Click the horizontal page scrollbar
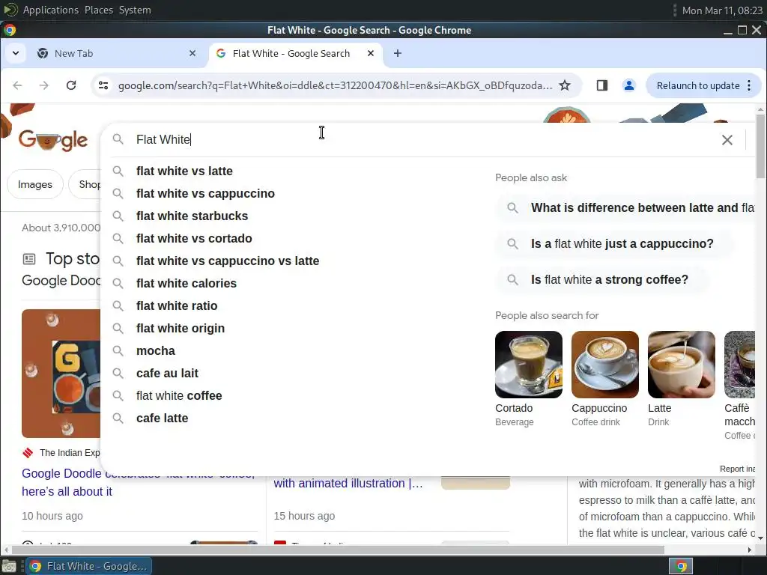The height and width of the screenshot is (575, 767). 338,550
